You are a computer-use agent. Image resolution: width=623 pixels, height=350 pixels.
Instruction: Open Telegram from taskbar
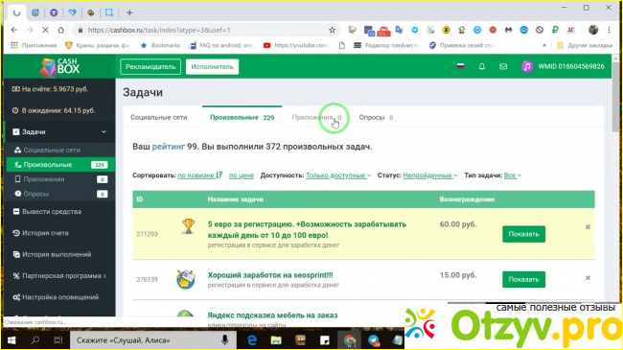tap(373, 340)
